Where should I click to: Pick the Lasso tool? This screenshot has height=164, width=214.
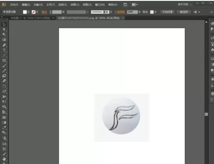(x=4, y=40)
